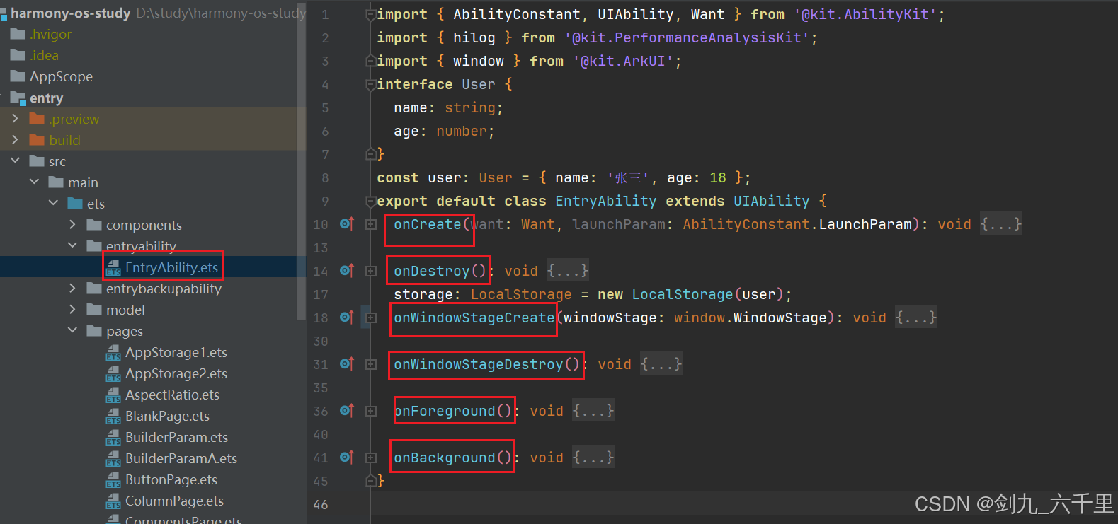Click override gutter icon beside onBackground
This screenshot has height=524, width=1118.
coord(346,458)
